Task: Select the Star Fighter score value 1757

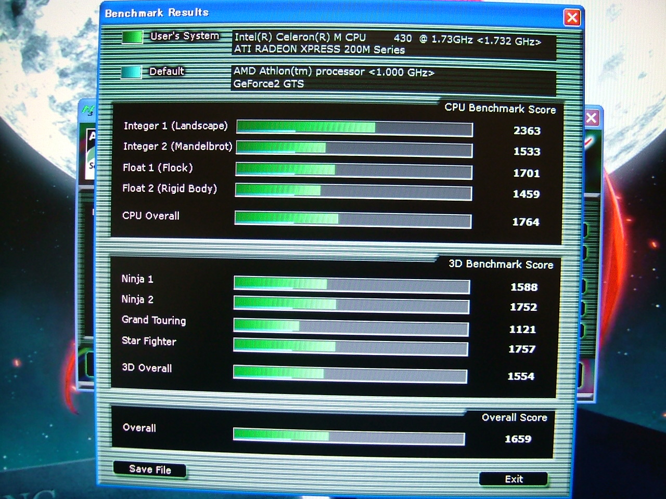Action: pyautogui.click(x=522, y=349)
